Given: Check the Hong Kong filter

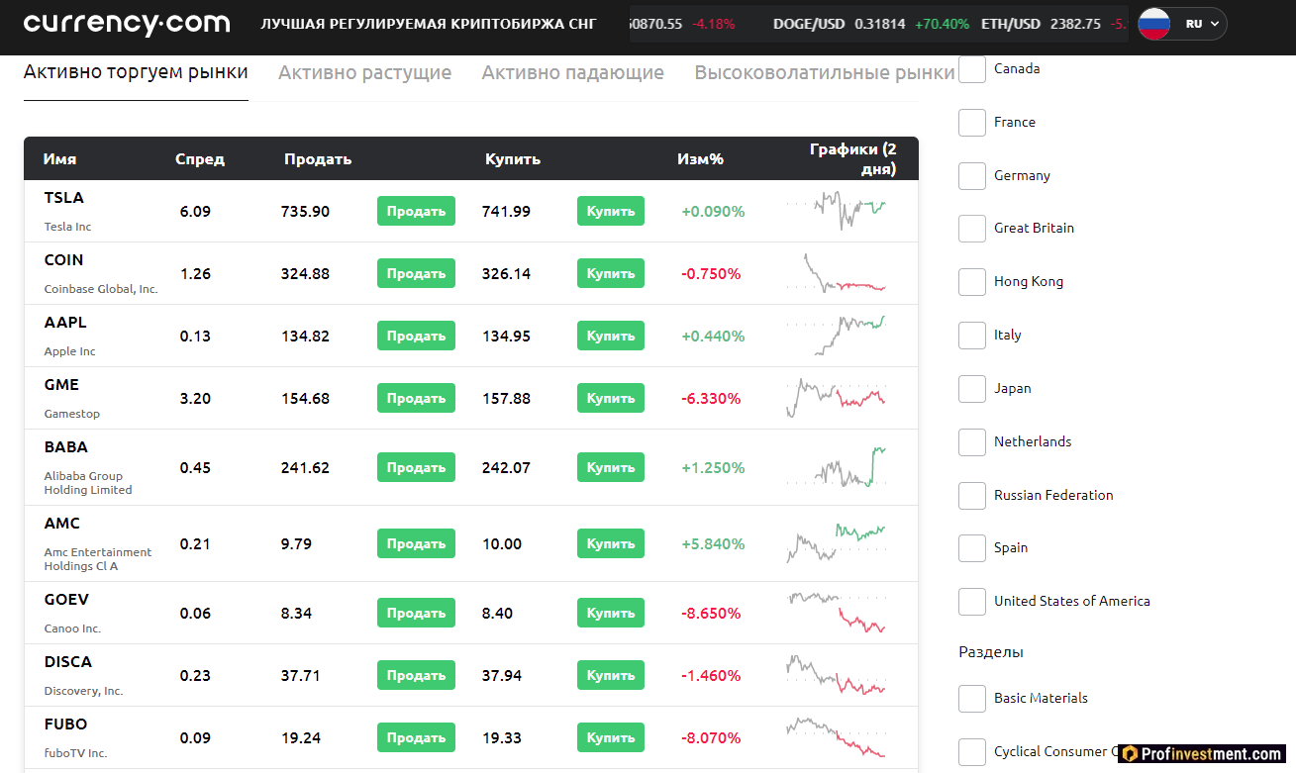Looking at the screenshot, I should pos(972,282).
